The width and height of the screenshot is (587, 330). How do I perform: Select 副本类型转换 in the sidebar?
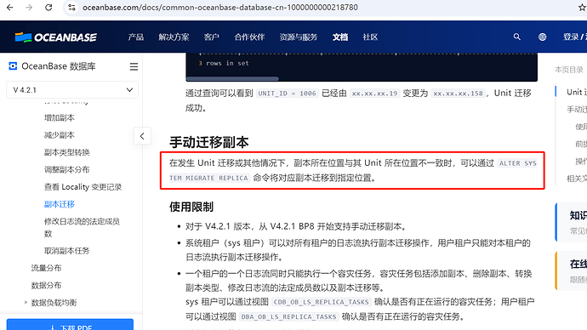point(66,152)
